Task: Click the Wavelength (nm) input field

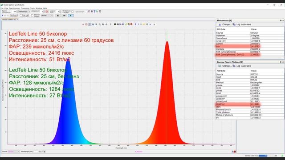Action: pos(39,152)
